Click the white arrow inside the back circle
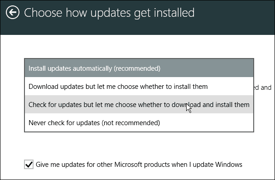The width and height of the screenshot is (275, 180). (x=12, y=12)
